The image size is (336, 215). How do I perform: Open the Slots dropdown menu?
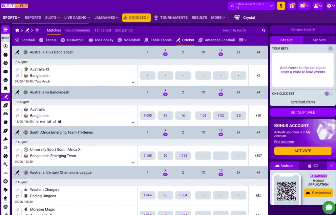click(52, 18)
